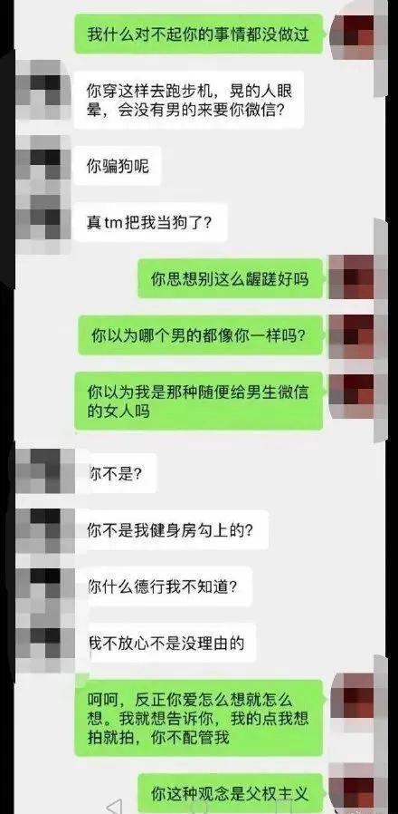Tap the pixelated avatar beside "你骗狗呢"
The height and width of the screenshot is (814, 398).
click(43, 165)
